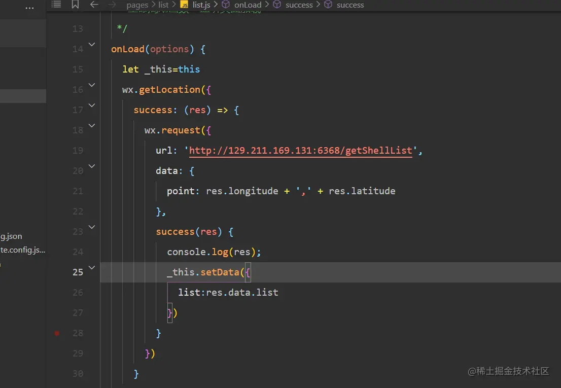Click the back navigation arrow
The width and height of the screenshot is (561, 388).
(94, 5)
